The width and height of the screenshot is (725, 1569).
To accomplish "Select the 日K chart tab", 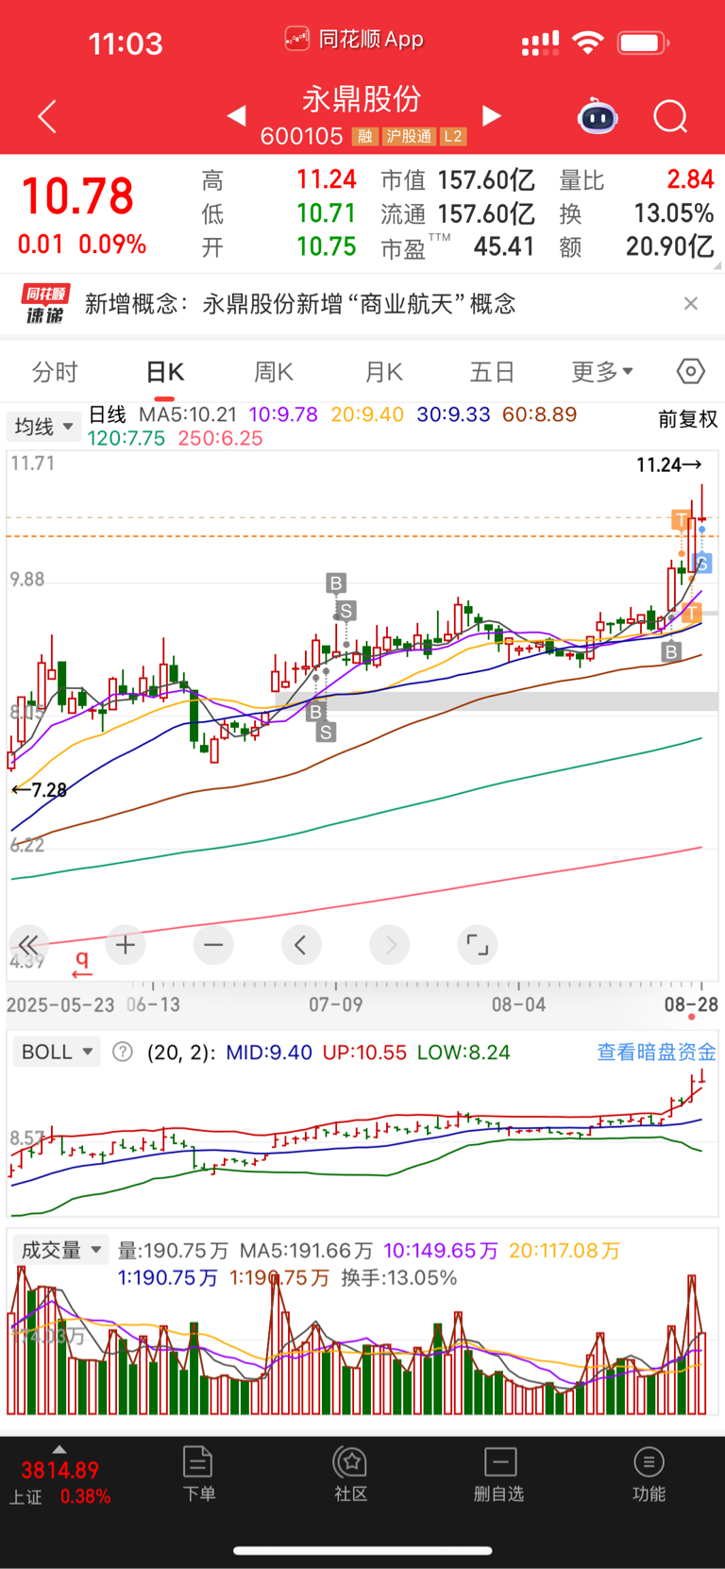I will click(x=165, y=372).
